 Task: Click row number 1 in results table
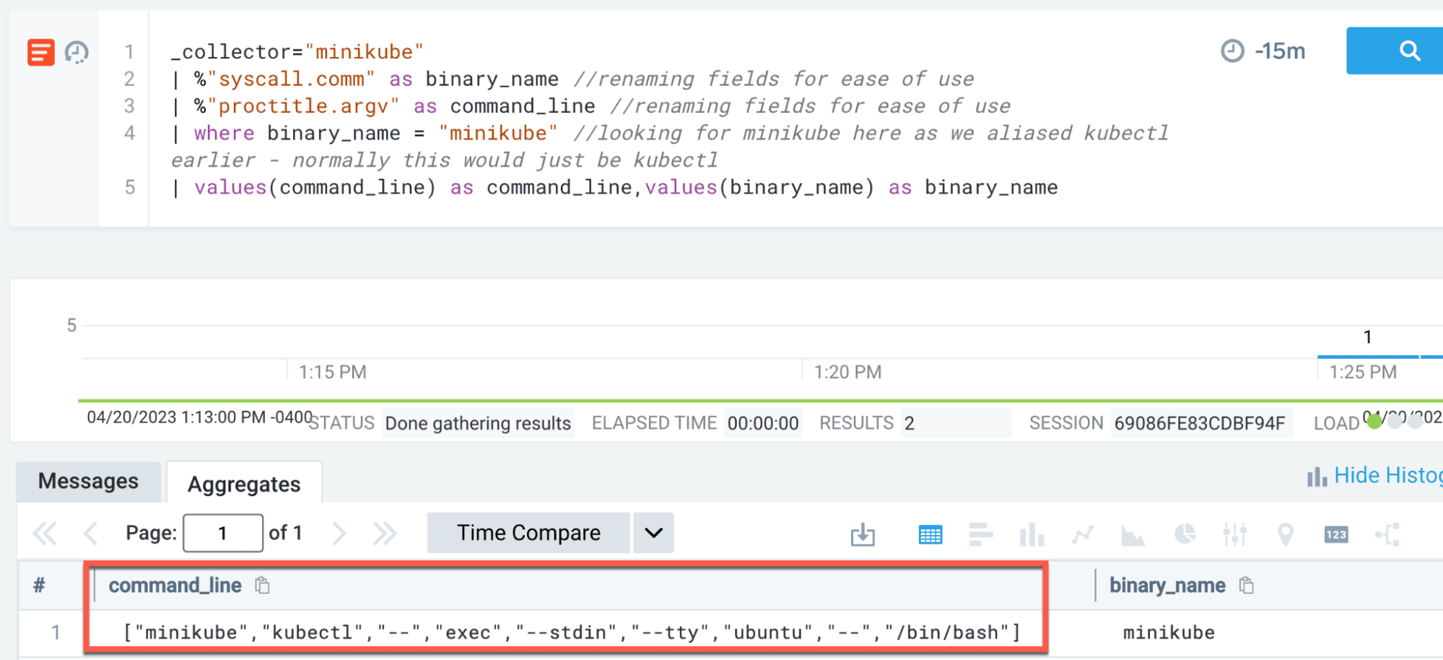(x=56, y=633)
